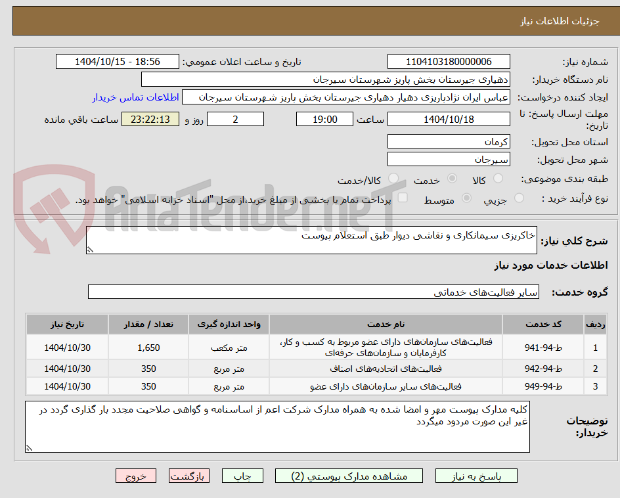This screenshot has height=498, width=620.
Task: Click the service name فعالیت‌های سایر سازمان‌های دارای عضو
Action: [386, 386]
